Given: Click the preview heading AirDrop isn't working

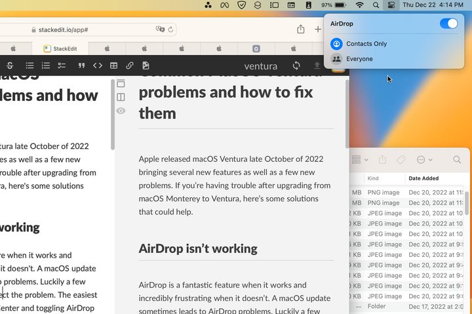Looking at the screenshot, I should tap(198, 248).
